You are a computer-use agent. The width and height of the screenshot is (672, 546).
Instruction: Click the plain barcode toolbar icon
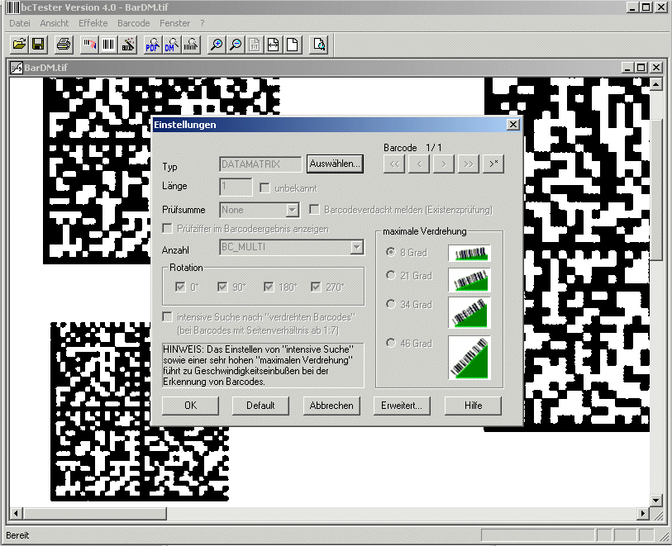pyautogui.click(x=108, y=45)
